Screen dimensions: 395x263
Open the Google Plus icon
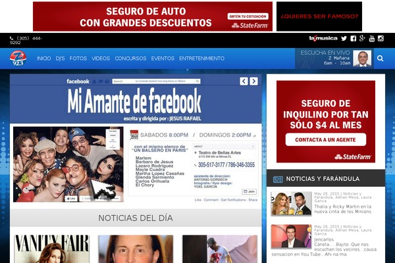click(x=362, y=38)
